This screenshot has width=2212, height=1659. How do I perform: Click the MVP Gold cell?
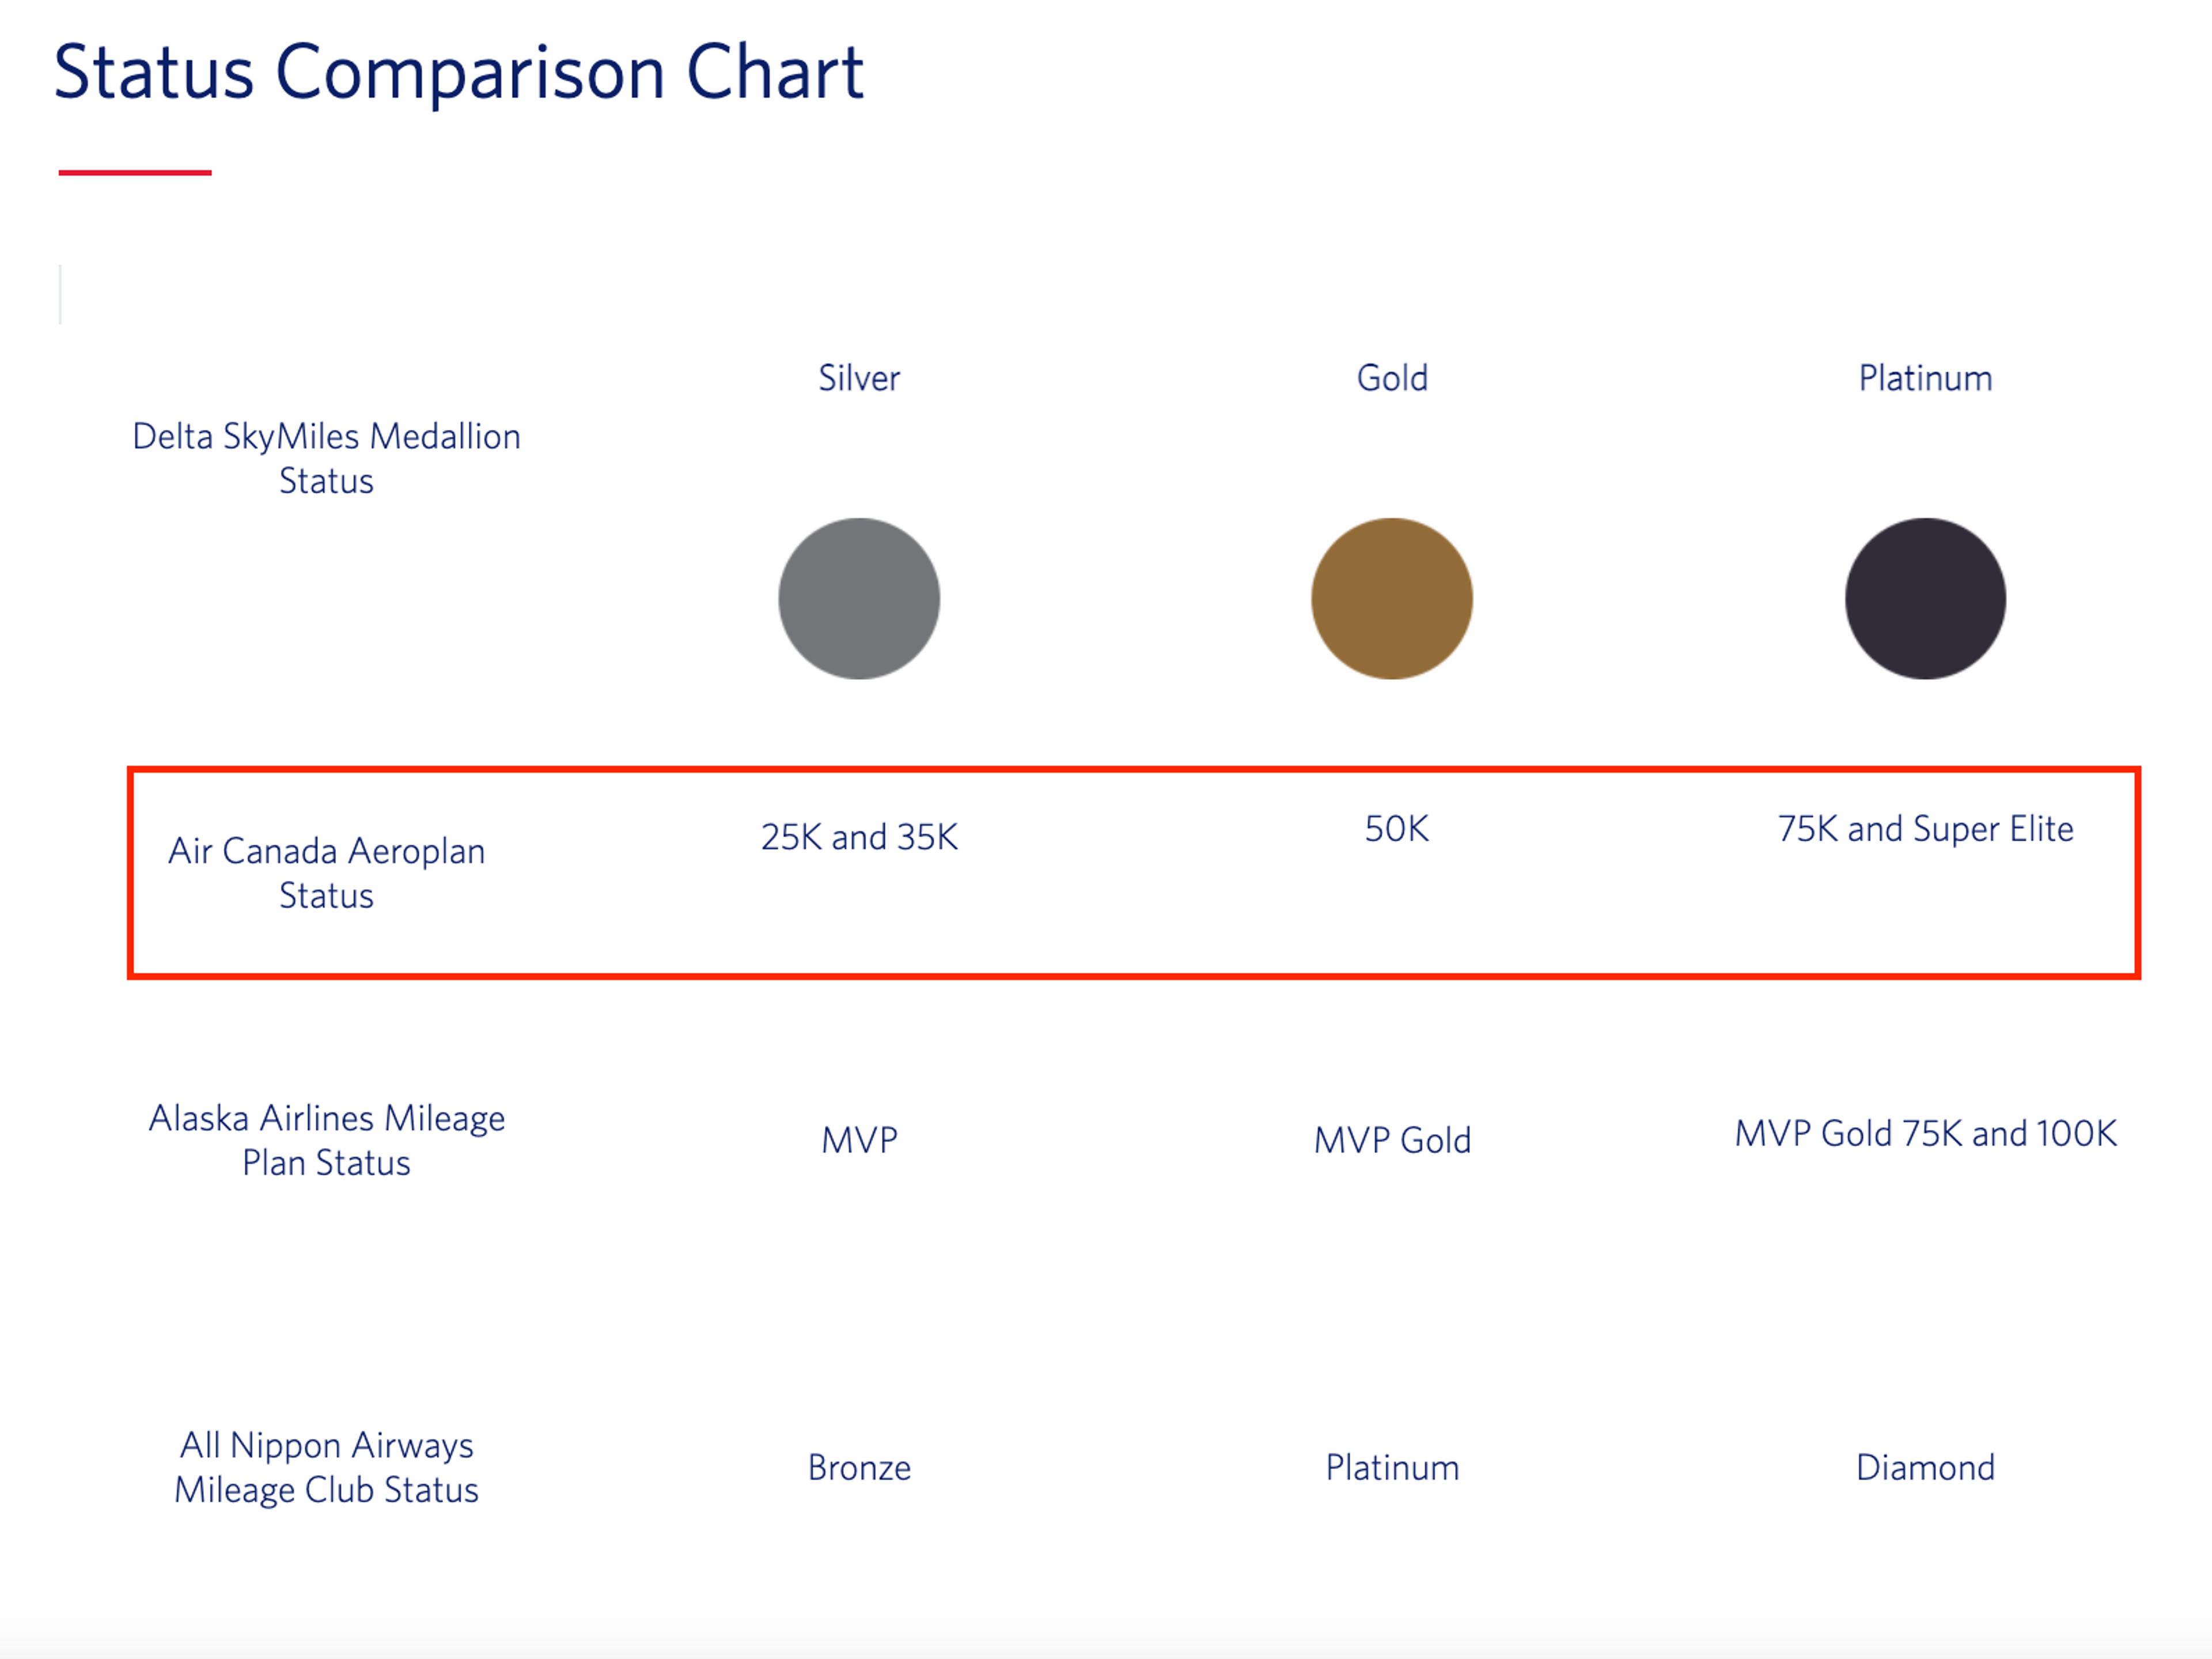1392,1140
